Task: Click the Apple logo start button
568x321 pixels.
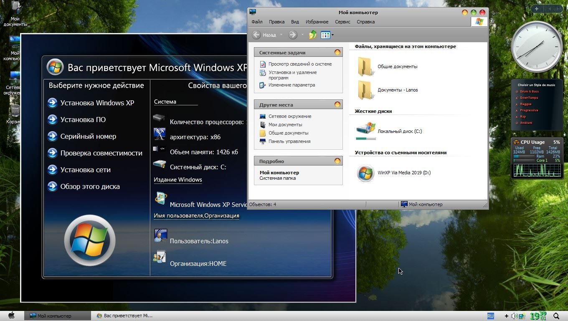Action: pos(11,316)
